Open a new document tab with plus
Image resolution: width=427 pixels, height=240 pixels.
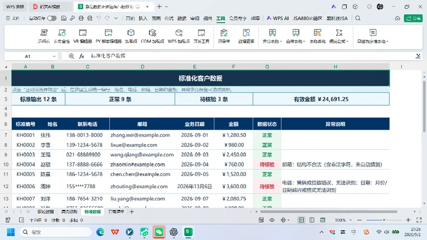pyautogui.click(x=159, y=6)
